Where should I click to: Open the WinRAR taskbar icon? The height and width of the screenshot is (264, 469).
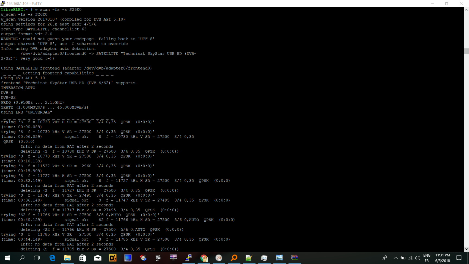[294, 258]
